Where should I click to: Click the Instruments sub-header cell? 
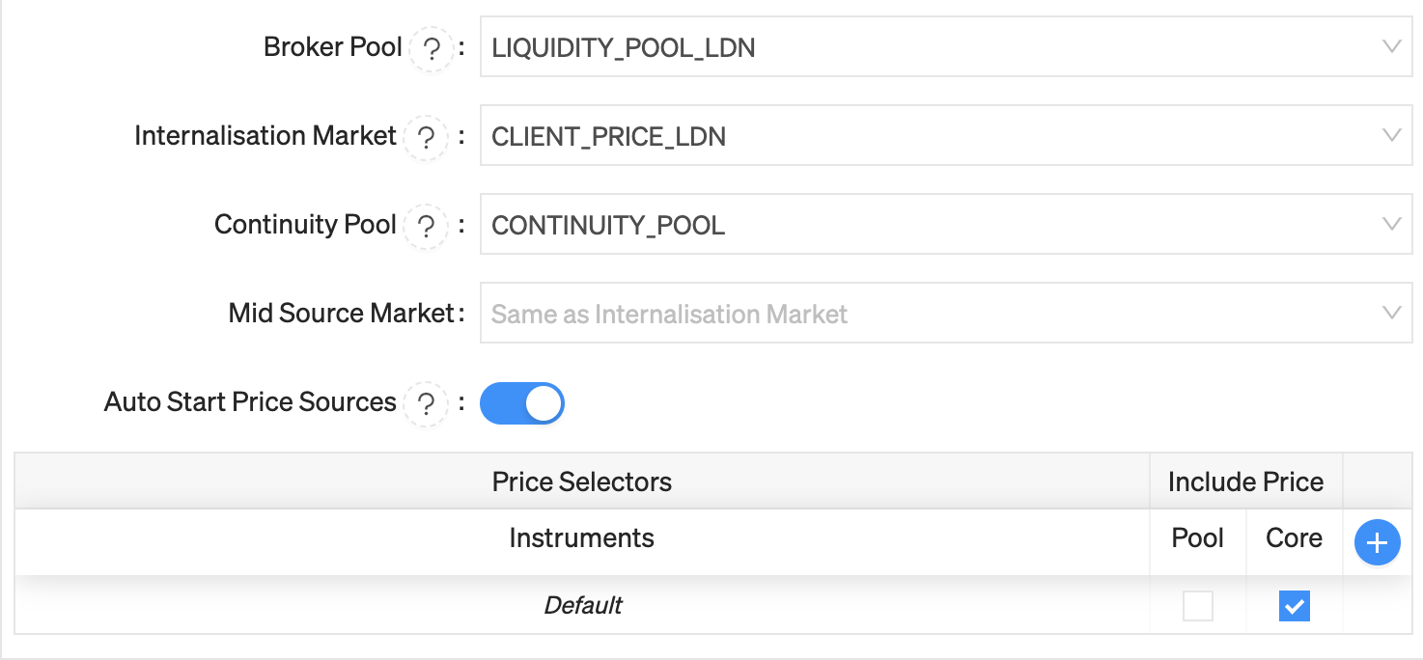coord(582,538)
